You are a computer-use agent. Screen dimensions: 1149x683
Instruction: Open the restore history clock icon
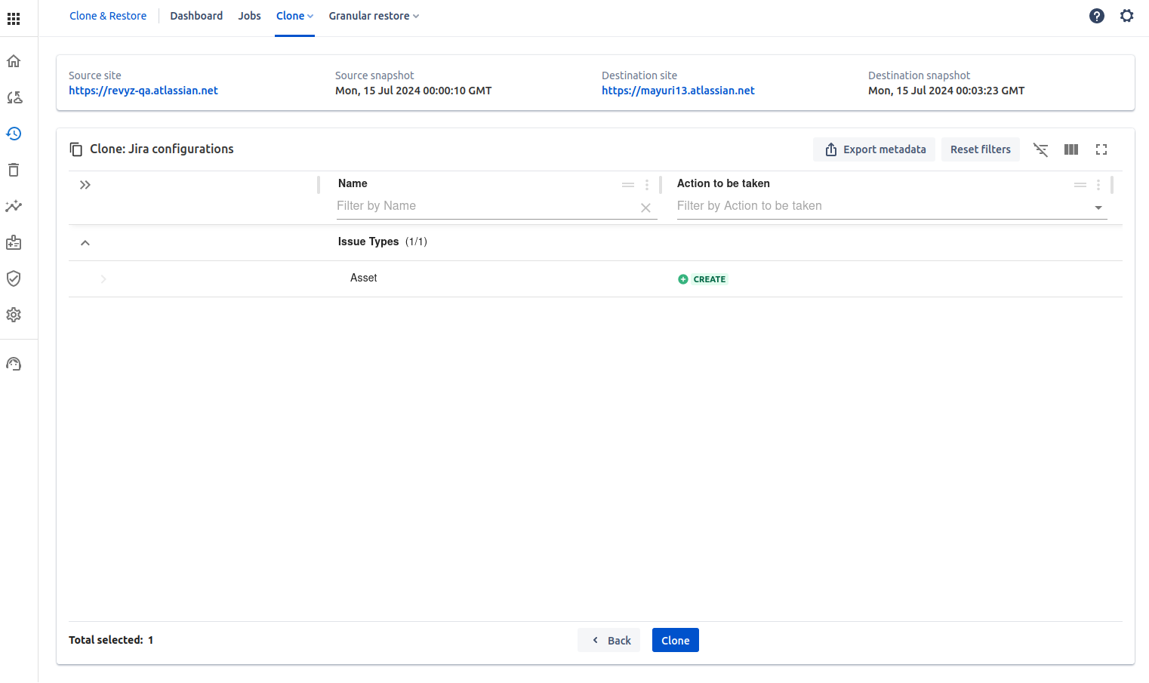click(x=14, y=134)
